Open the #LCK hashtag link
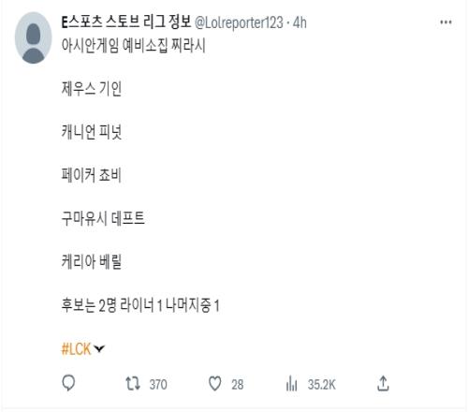This screenshot has width=468, height=412. [x=76, y=348]
